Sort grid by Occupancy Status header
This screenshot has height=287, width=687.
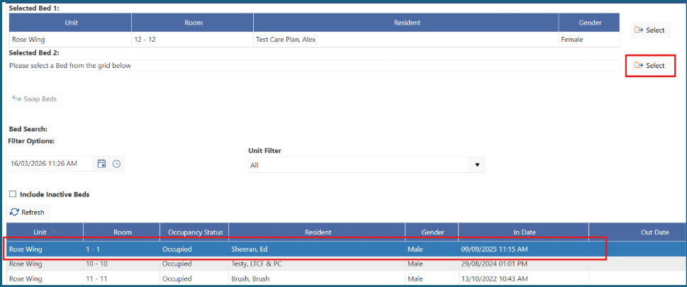[194, 232]
